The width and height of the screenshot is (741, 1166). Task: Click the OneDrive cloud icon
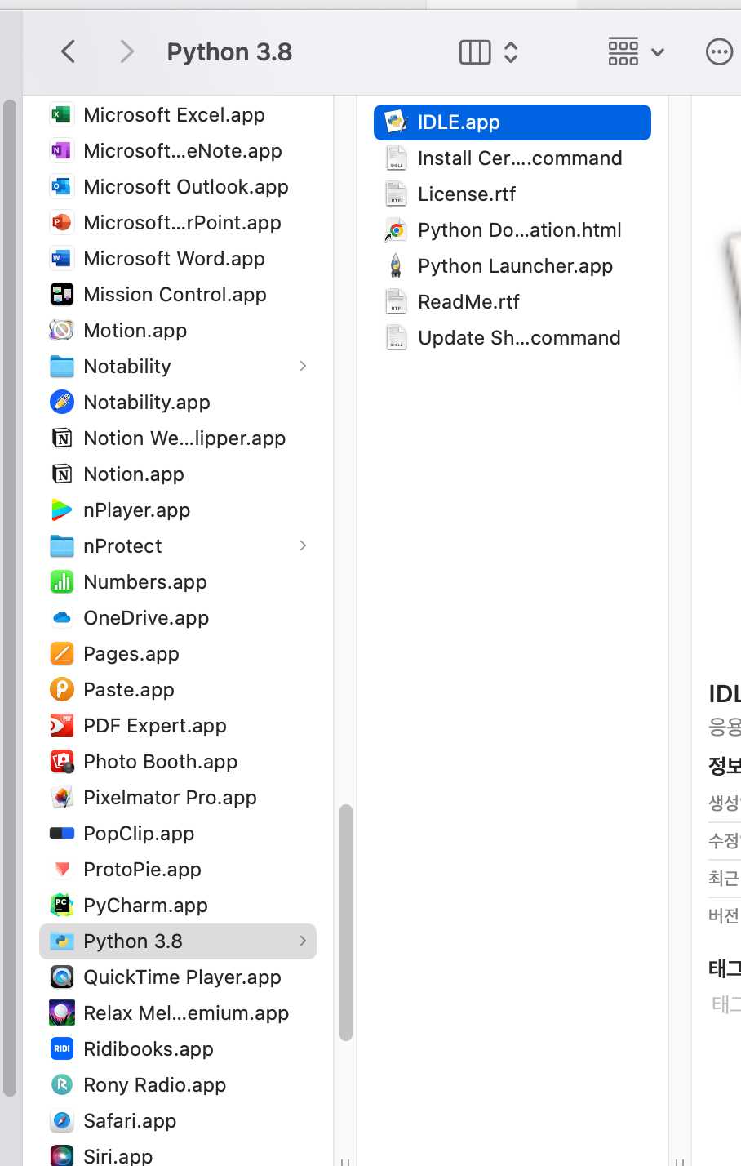62,618
